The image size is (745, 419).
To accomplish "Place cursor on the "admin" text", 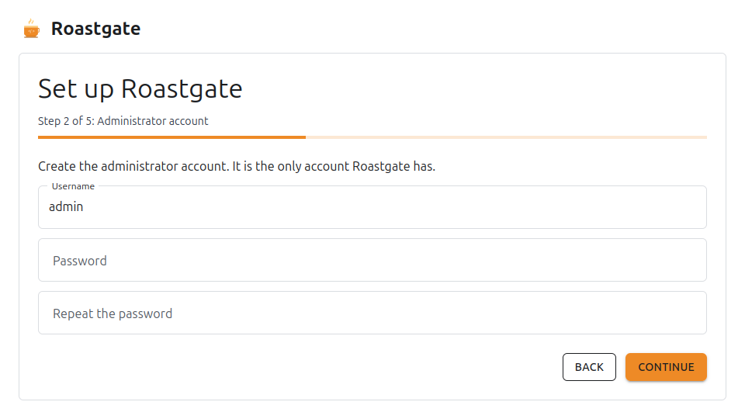I will click(66, 206).
